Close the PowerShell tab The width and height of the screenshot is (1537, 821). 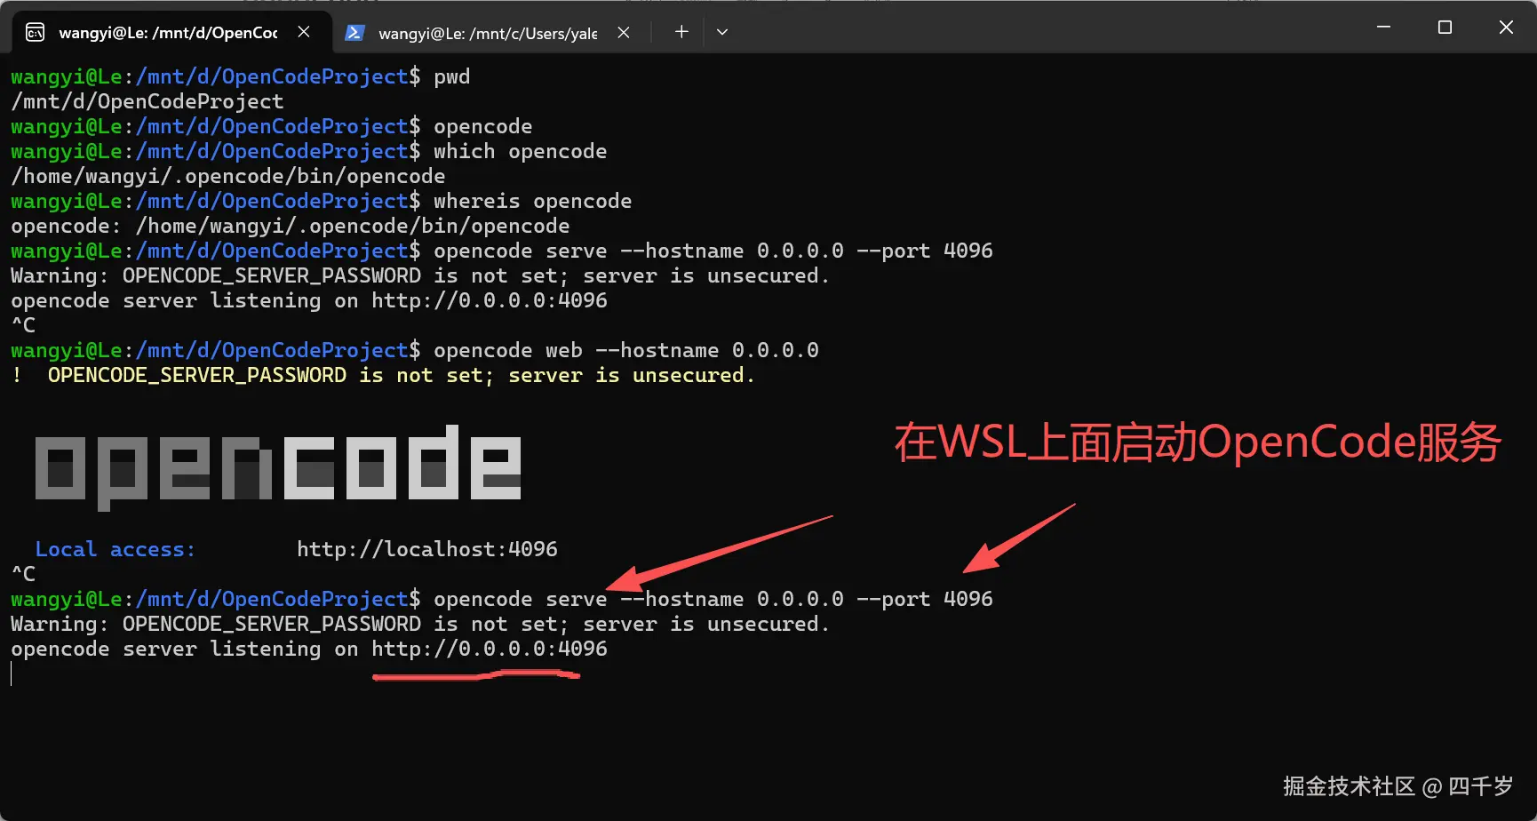(x=624, y=32)
